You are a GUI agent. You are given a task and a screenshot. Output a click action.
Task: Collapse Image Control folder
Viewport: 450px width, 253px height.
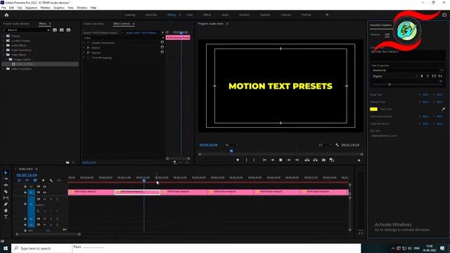(6, 59)
